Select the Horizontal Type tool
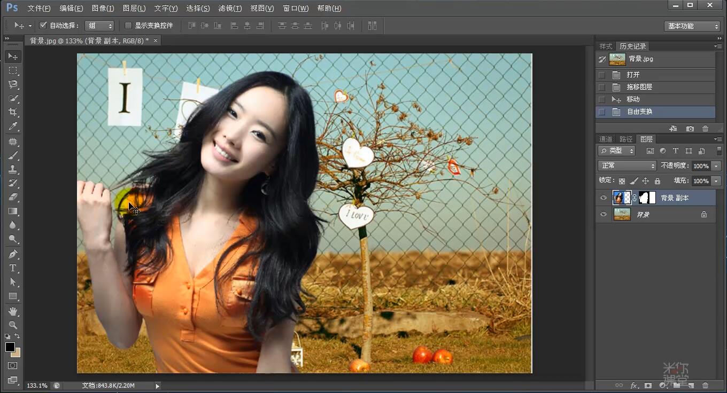 click(13, 268)
